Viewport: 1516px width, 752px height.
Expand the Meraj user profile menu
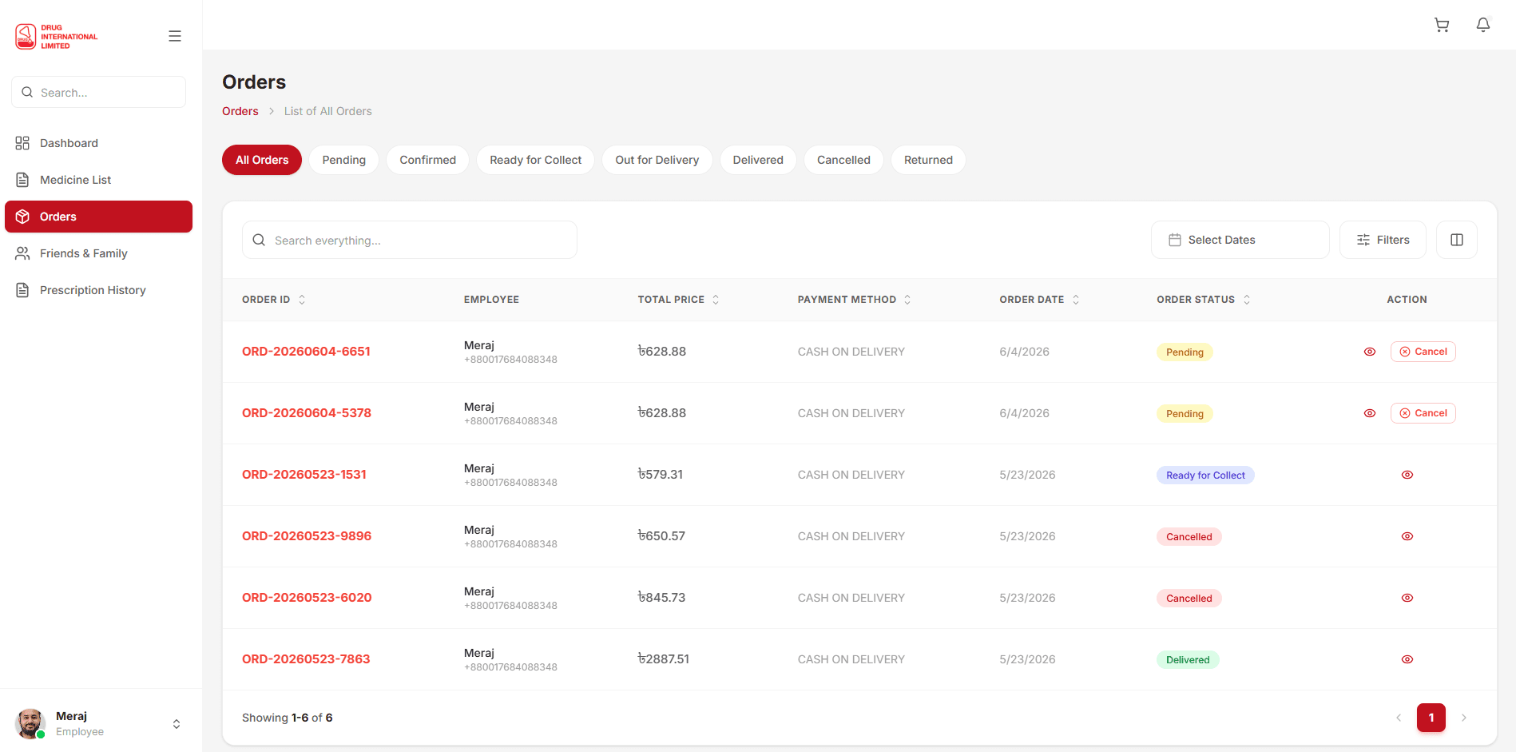(177, 724)
